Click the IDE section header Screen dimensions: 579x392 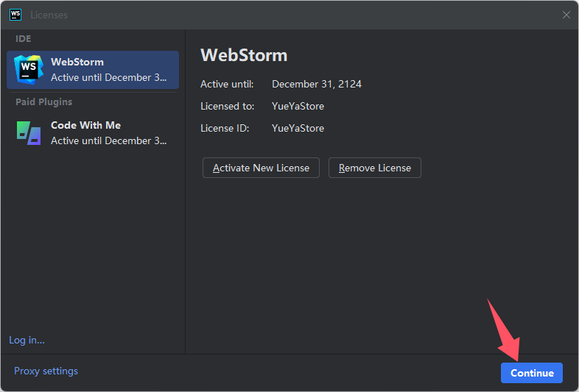(x=24, y=39)
